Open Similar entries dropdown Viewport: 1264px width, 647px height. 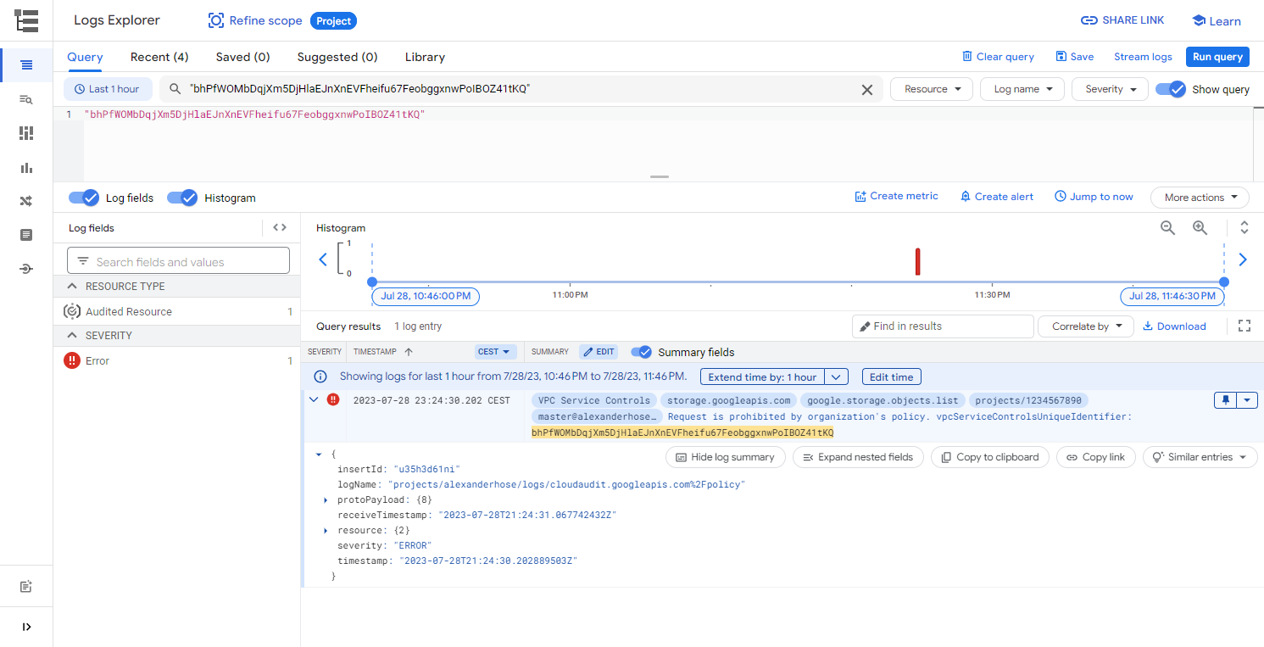click(x=1200, y=457)
